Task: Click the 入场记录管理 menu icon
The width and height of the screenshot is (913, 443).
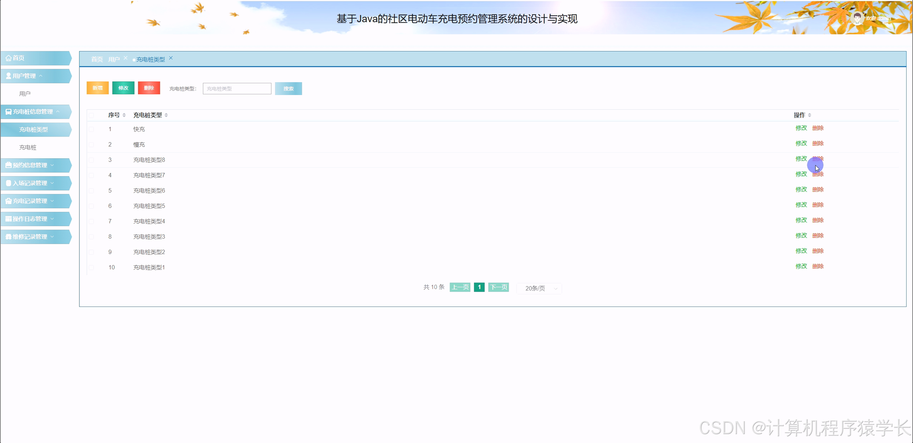Action: coord(9,183)
